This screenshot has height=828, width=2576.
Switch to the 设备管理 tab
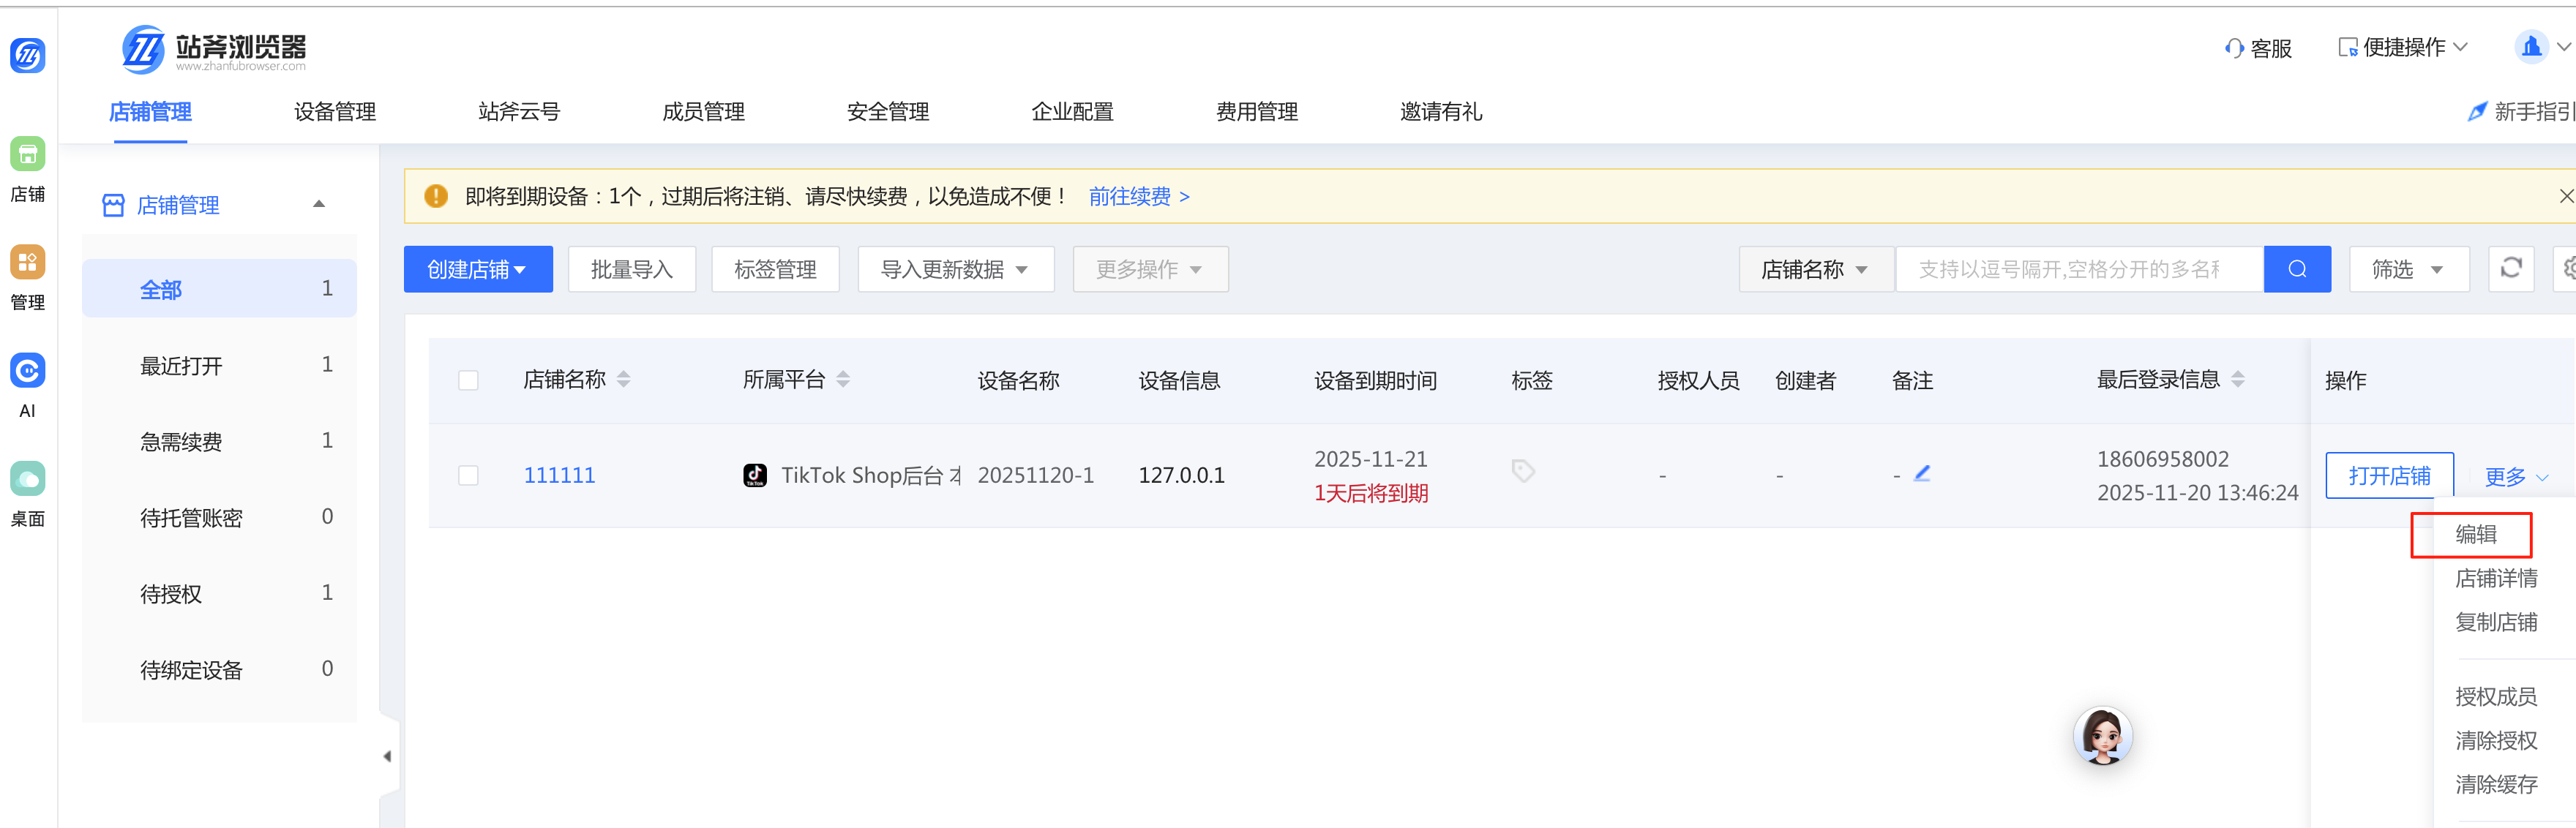tap(334, 112)
